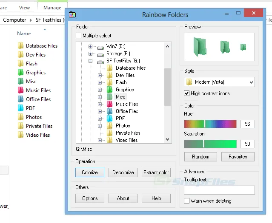This screenshot has height=223, width=272.
Task: Click the Flash folder icon in tree
Action: [109, 82]
